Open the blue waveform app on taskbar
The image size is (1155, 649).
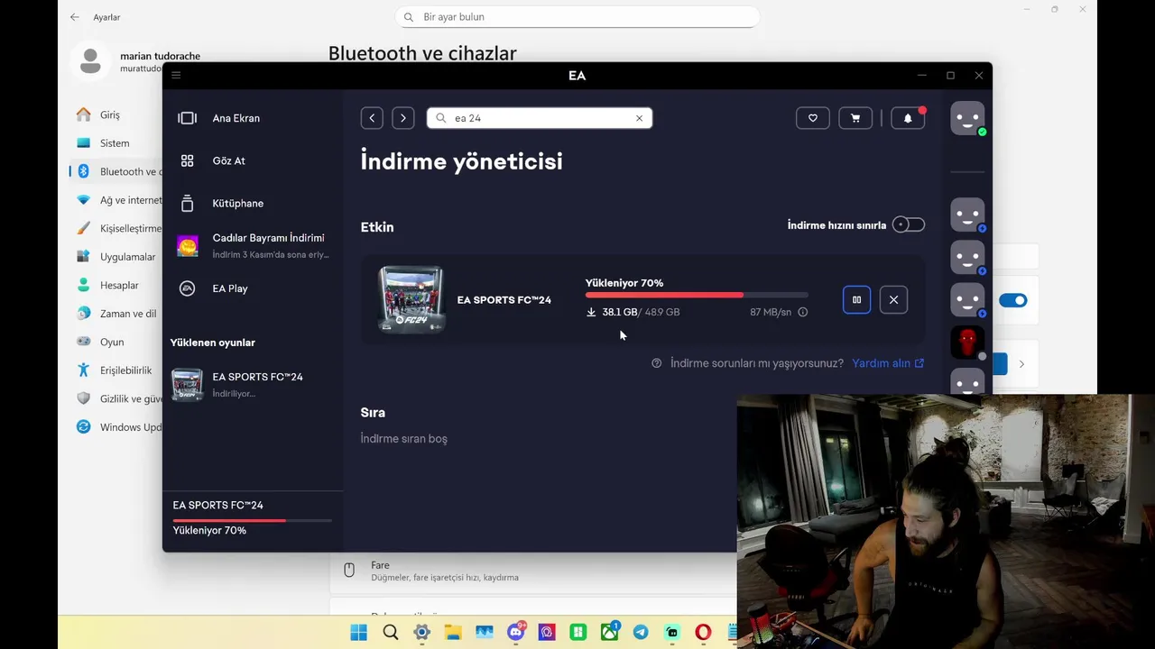click(x=485, y=633)
